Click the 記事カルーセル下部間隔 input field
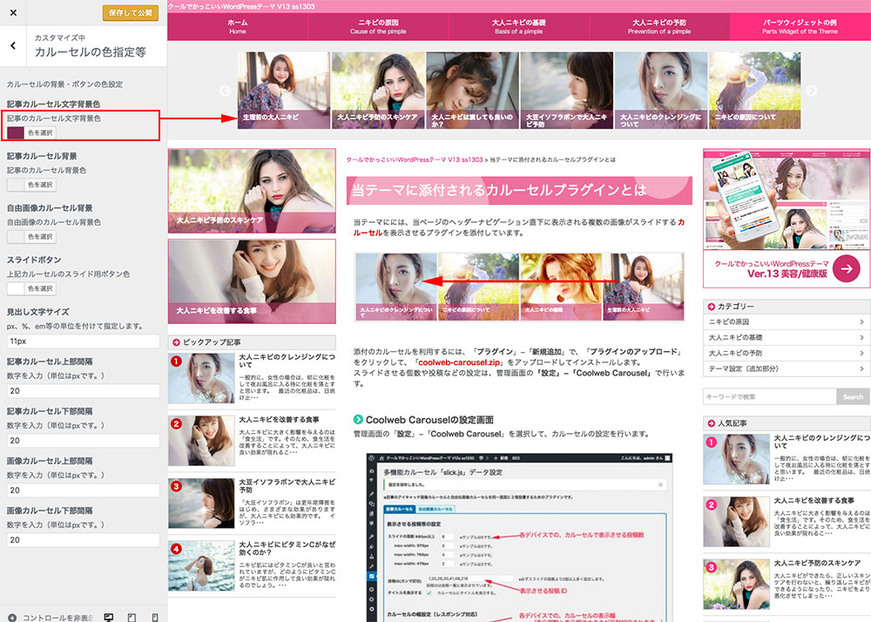 (x=84, y=441)
